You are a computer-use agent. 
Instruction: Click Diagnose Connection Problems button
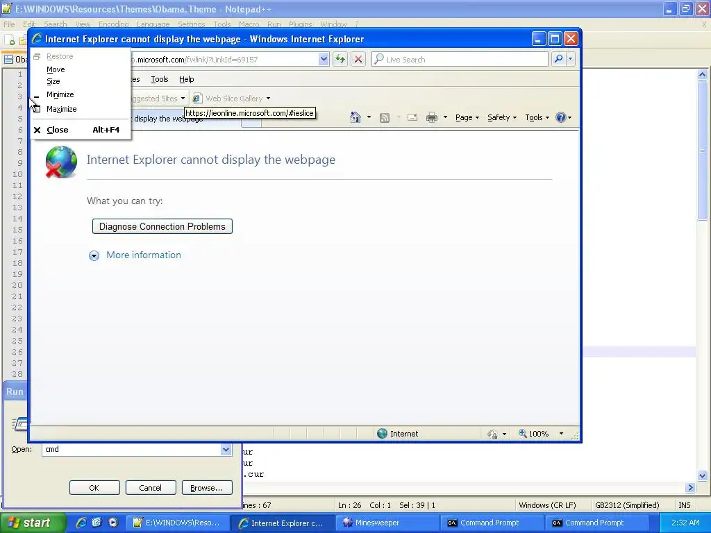coord(162,226)
